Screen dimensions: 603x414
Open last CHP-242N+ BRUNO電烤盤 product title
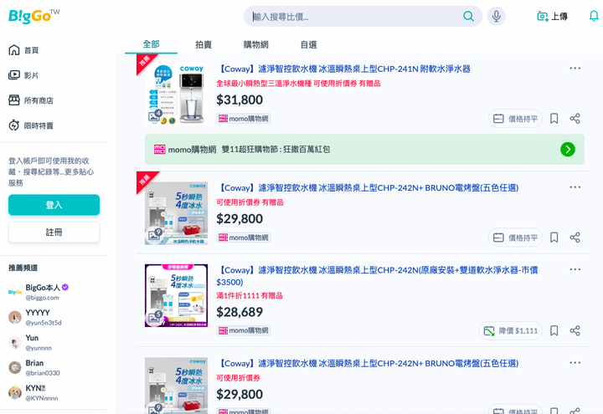[x=368, y=364]
